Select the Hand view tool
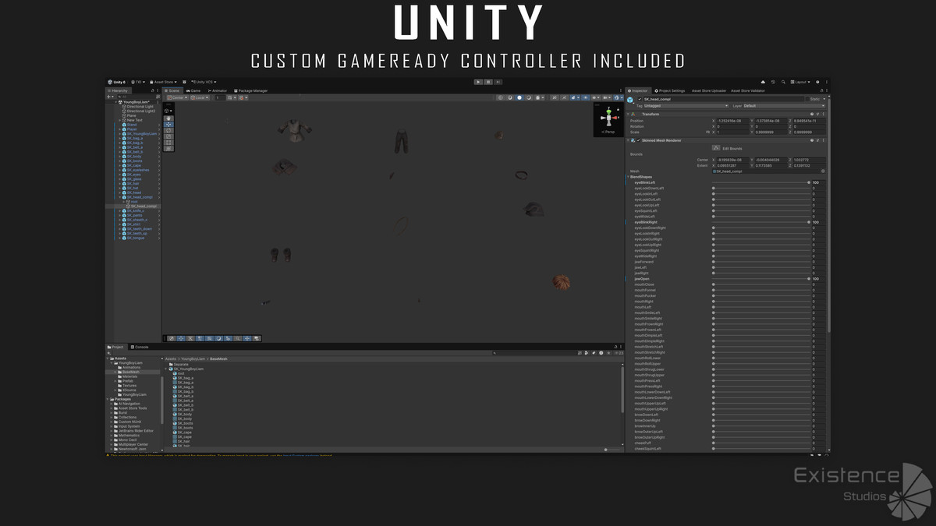This screenshot has height=526, width=936. [168, 118]
